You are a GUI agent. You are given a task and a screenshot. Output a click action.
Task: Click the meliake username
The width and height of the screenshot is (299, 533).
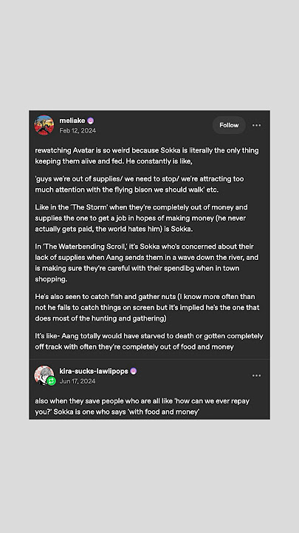pos(72,121)
